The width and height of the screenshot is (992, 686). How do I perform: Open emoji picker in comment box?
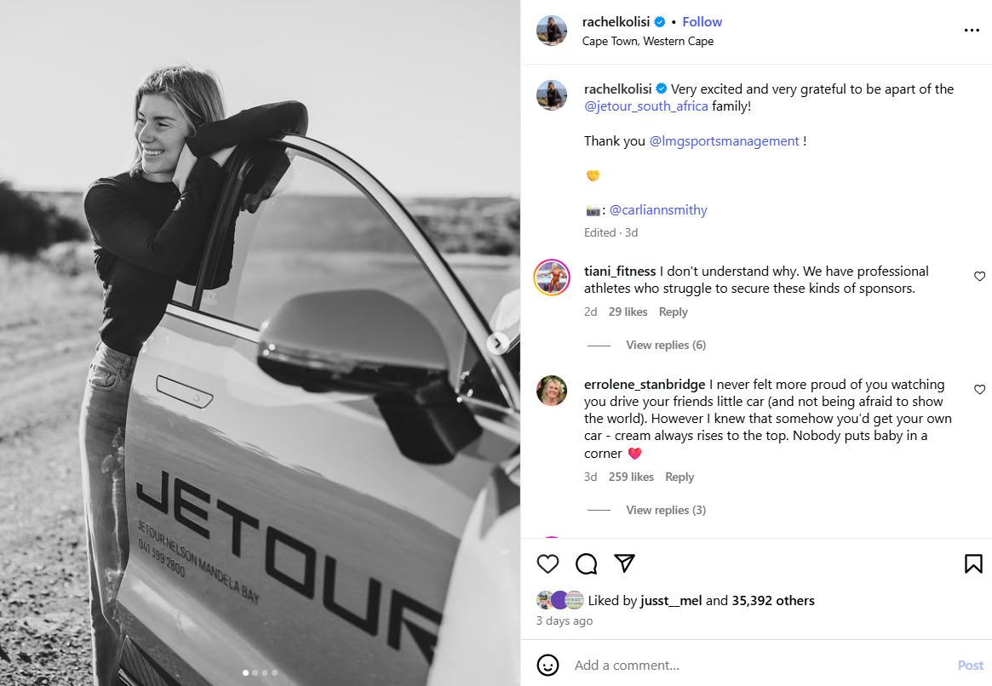click(548, 665)
